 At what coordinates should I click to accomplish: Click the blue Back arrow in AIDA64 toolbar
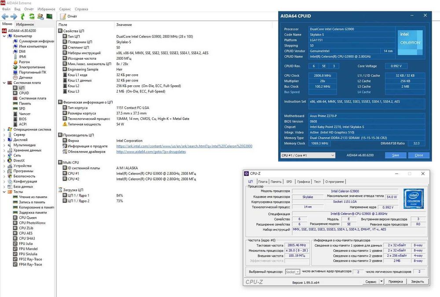click(5, 17)
